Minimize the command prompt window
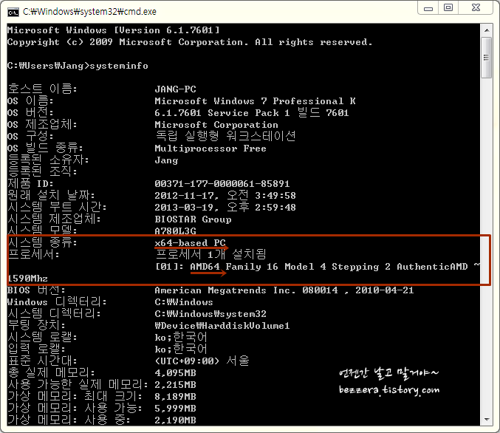 click(x=428, y=7)
